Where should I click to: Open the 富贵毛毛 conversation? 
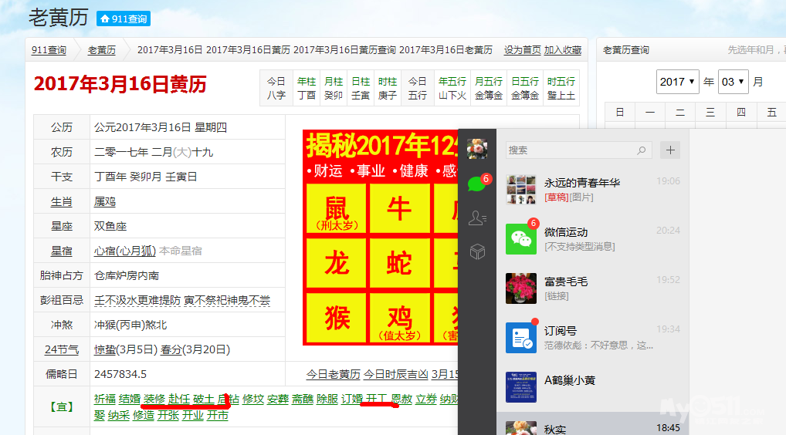pyautogui.click(x=566, y=282)
